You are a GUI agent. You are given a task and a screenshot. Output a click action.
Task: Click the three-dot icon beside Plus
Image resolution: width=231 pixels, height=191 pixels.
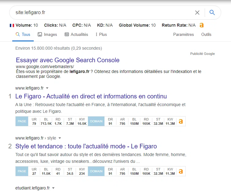tap(96, 34)
